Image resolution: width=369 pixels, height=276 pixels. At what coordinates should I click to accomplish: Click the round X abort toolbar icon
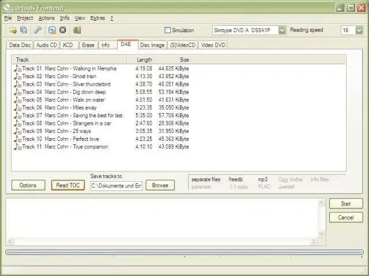(x=63, y=30)
